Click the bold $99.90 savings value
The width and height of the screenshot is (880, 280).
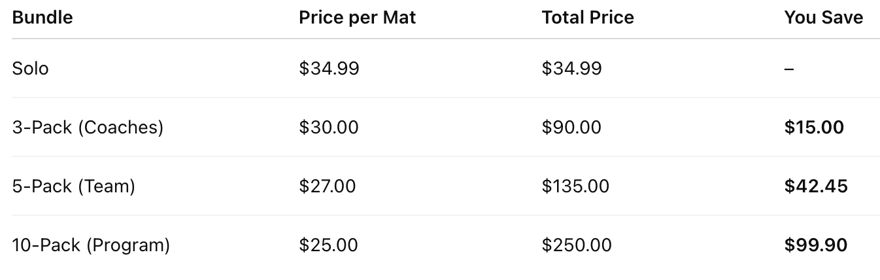pyautogui.click(x=816, y=245)
